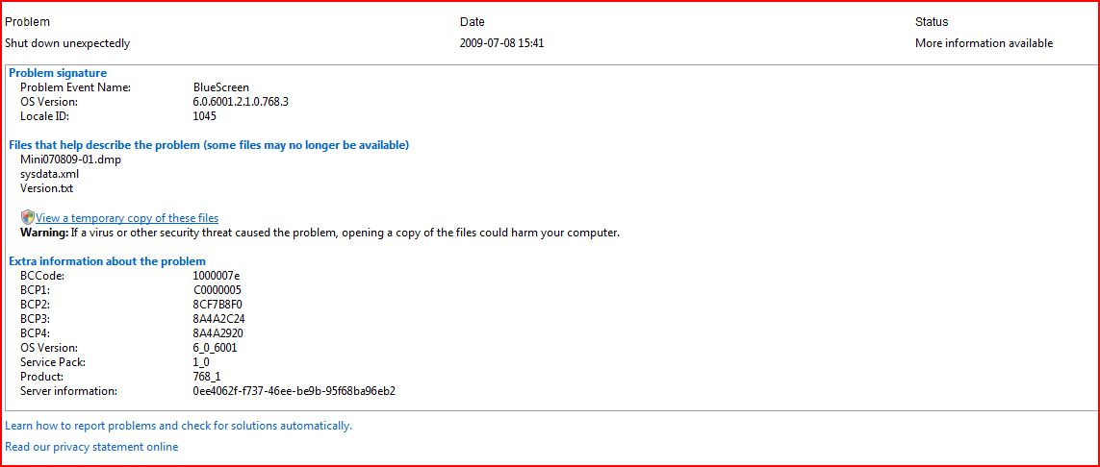Click the 'Problem signature' section heading
The image size is (1100, 467).
58,73
